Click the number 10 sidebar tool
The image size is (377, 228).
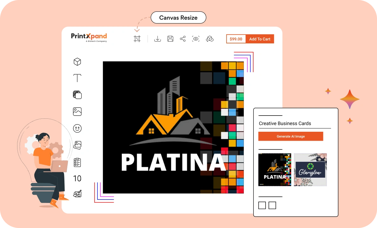(77, 179)
